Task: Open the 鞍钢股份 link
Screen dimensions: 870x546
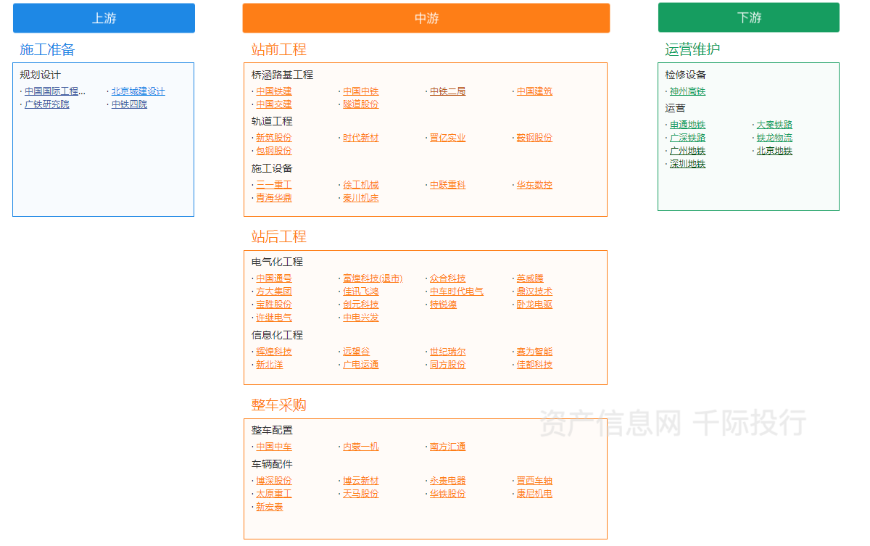Action: [x=535, y=138]
